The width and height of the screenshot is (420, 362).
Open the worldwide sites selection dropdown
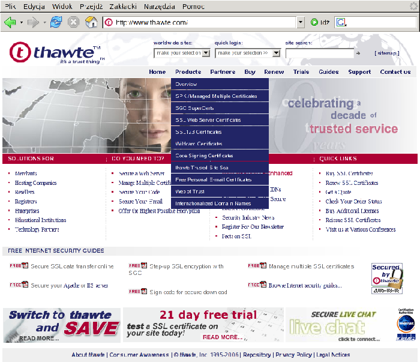point(206,53)
